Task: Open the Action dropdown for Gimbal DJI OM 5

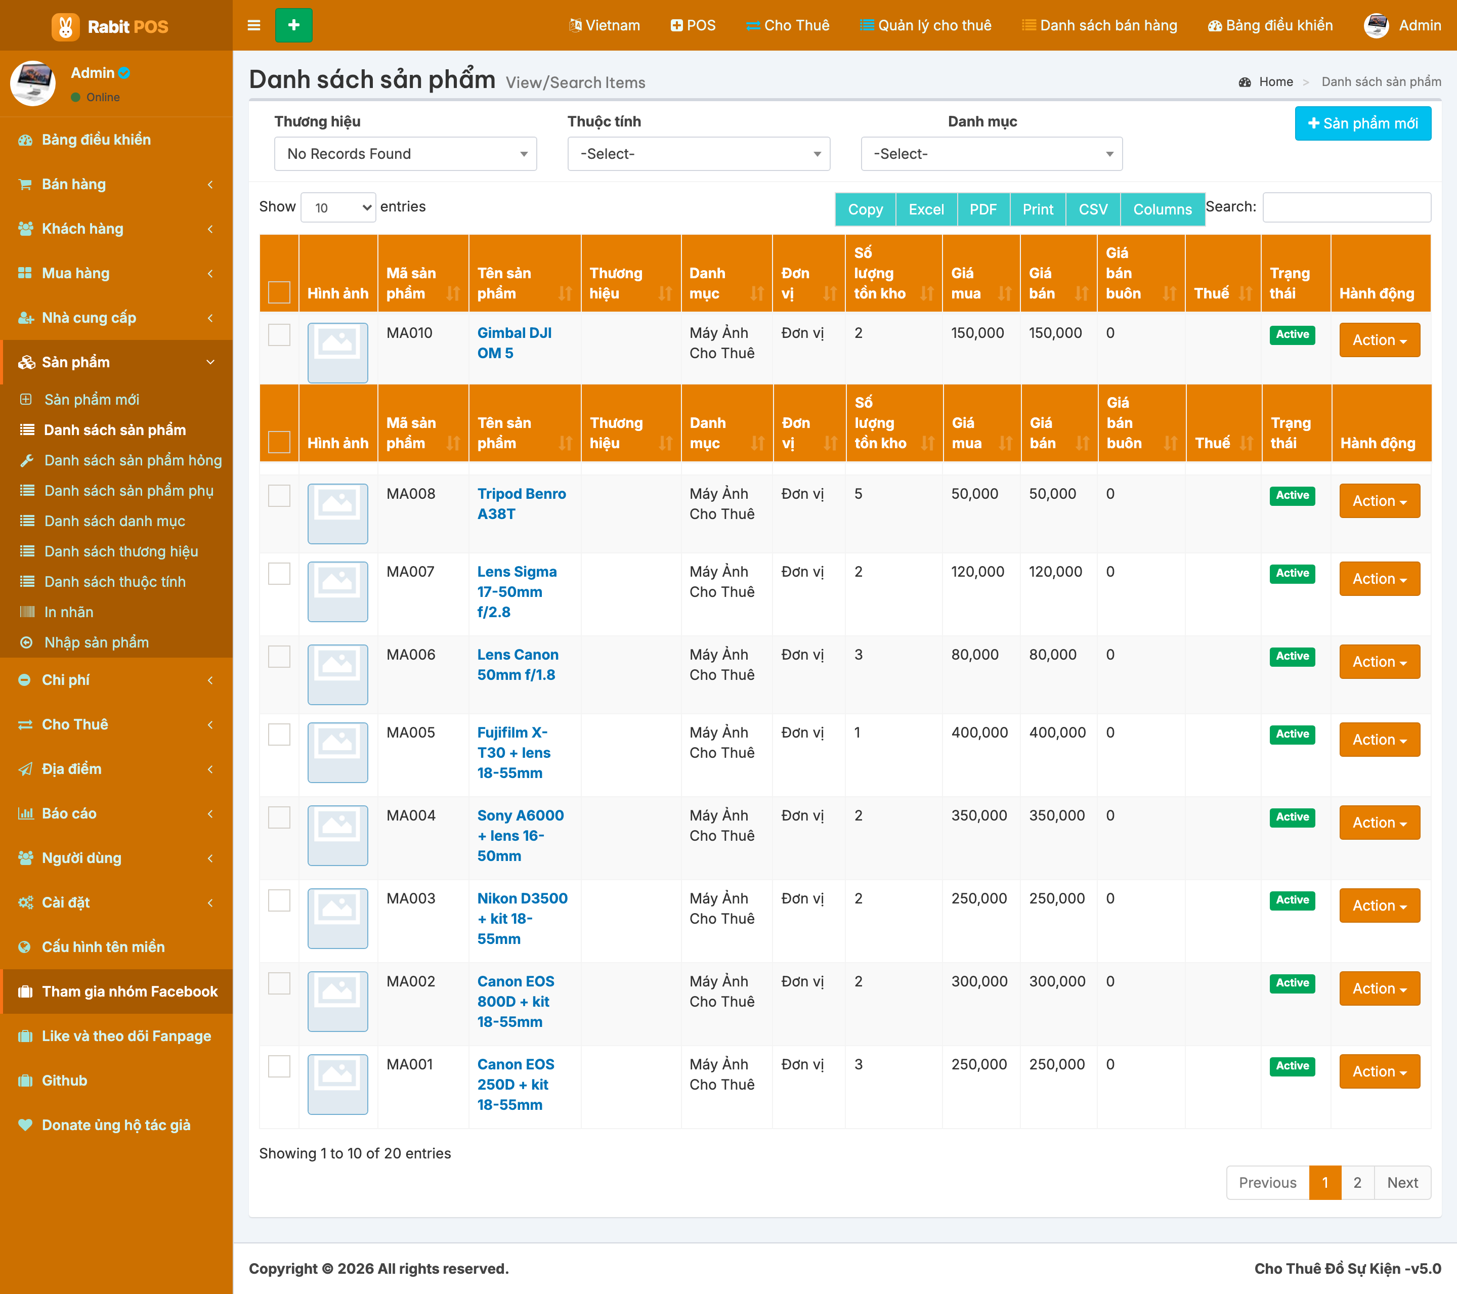Action: click(1379, 340)
